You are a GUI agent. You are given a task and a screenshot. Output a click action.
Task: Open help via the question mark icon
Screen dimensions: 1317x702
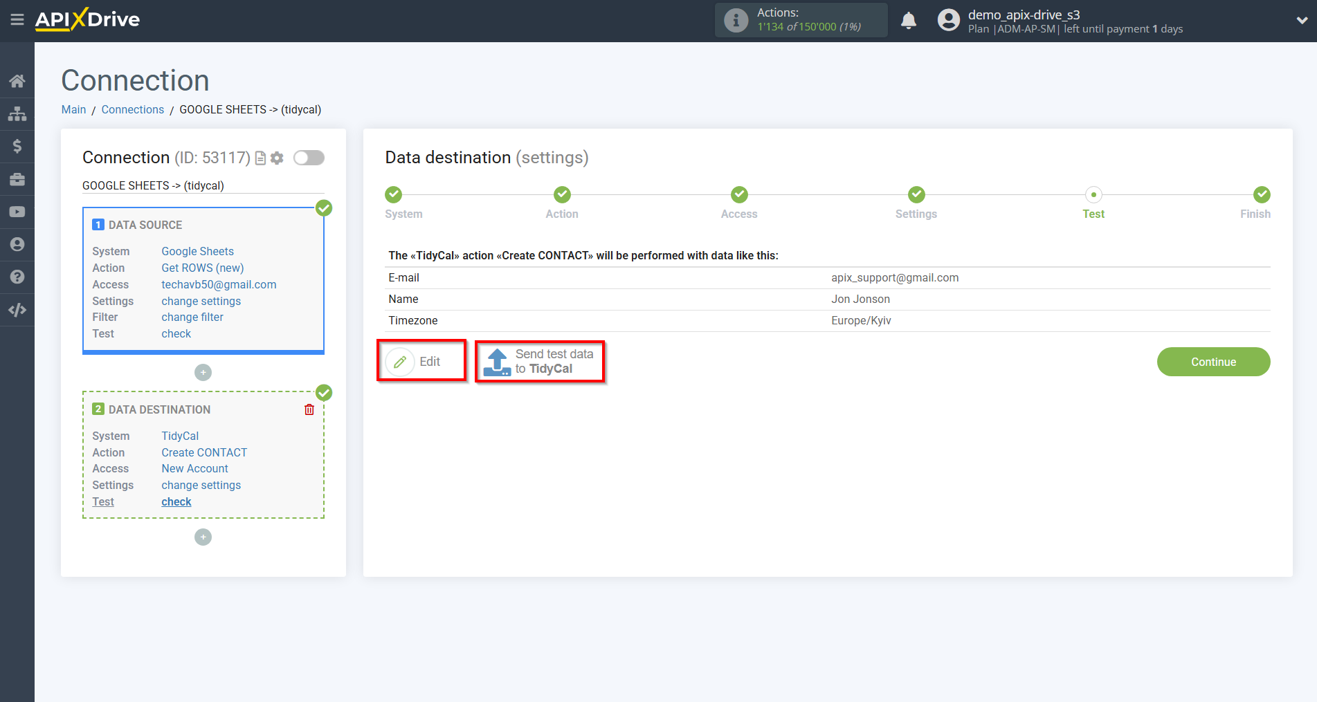pos(17,277)
